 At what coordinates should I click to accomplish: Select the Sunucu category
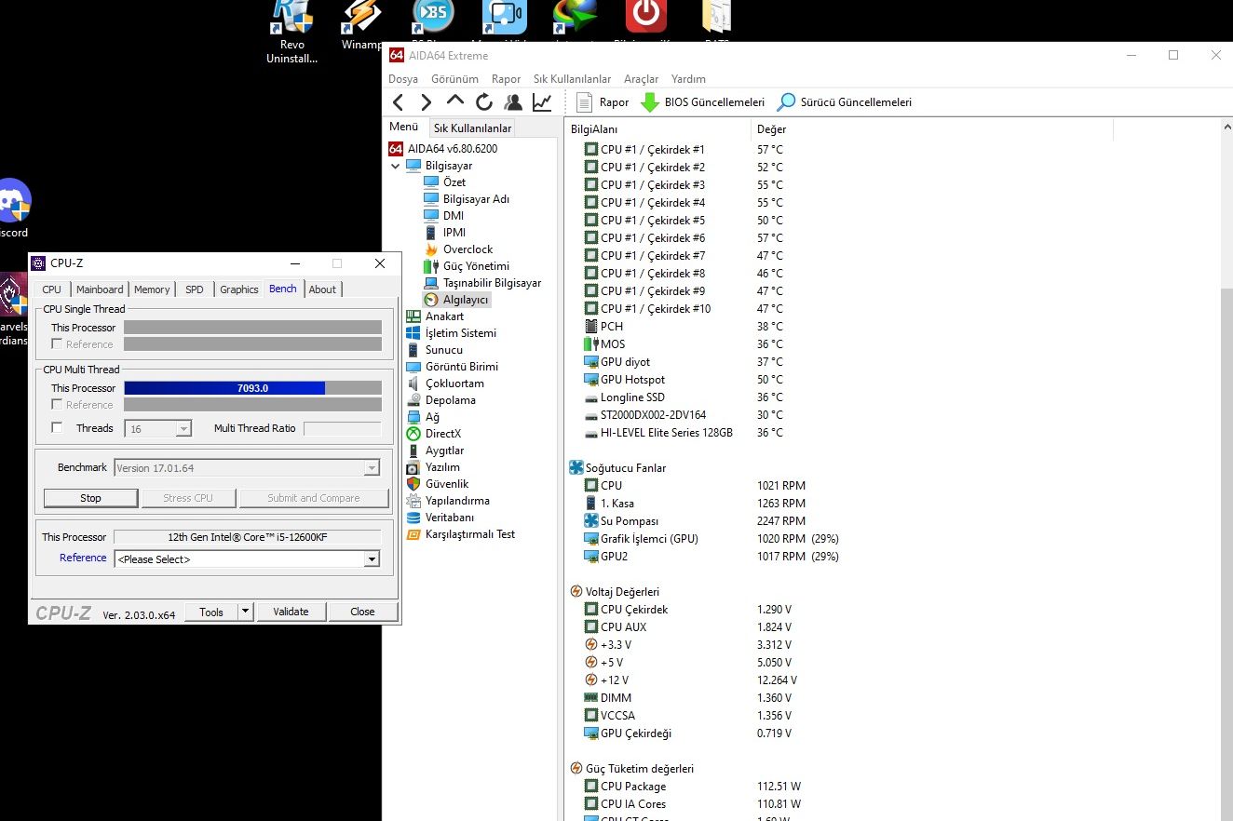tap(435, 350)
